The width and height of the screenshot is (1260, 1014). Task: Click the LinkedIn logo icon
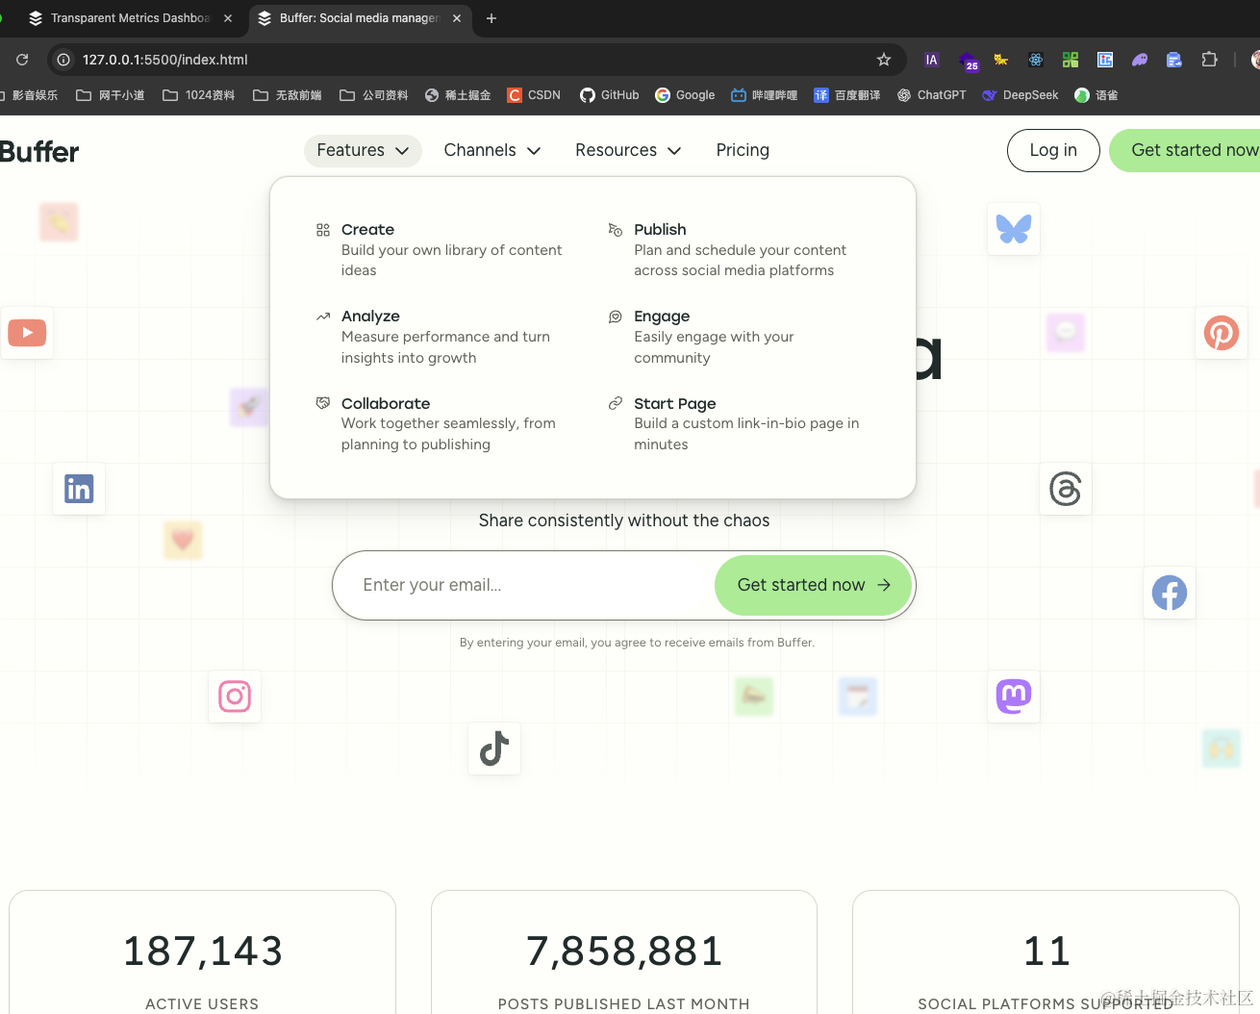[79, 489]
